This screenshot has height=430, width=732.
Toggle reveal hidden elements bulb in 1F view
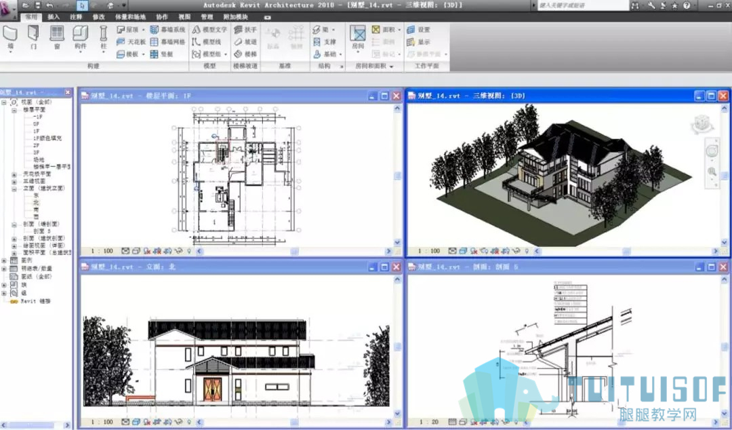click(x=188, y=251)
